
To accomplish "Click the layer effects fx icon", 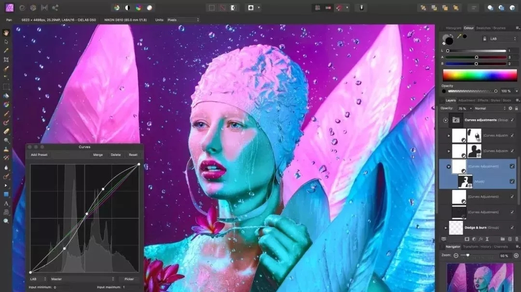I will [480, 239].
